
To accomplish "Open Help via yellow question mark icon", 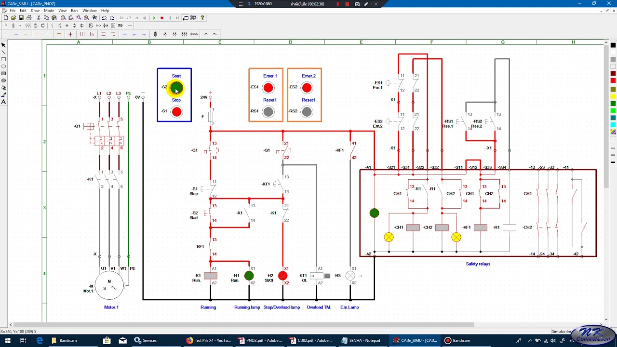I will 202,18.
